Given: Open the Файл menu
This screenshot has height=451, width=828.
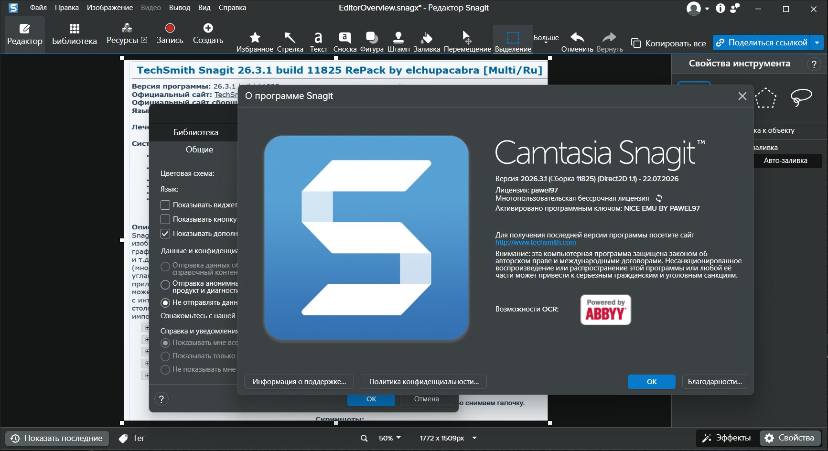Looking at the screenshot, I should tap(38, 8).
